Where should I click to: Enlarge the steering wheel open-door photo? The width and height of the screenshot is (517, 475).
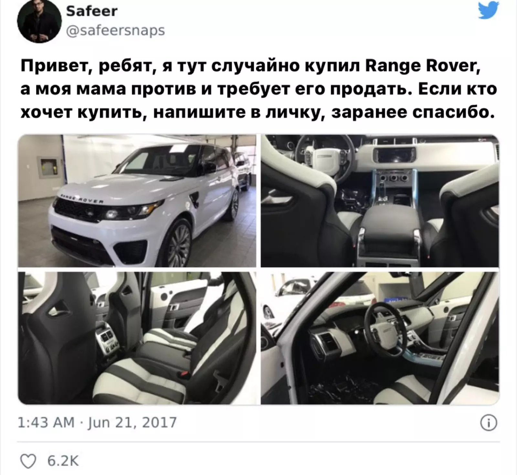[380, 338]
